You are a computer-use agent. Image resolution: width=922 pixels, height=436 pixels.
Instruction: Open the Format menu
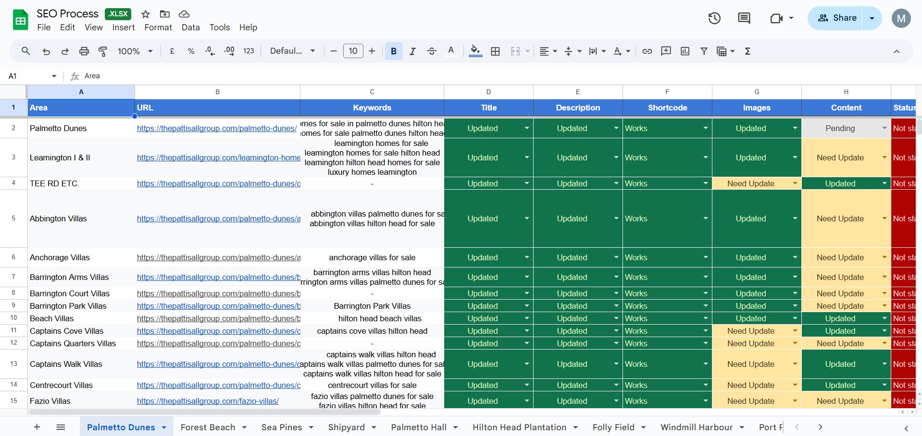(x=158, y=27)
